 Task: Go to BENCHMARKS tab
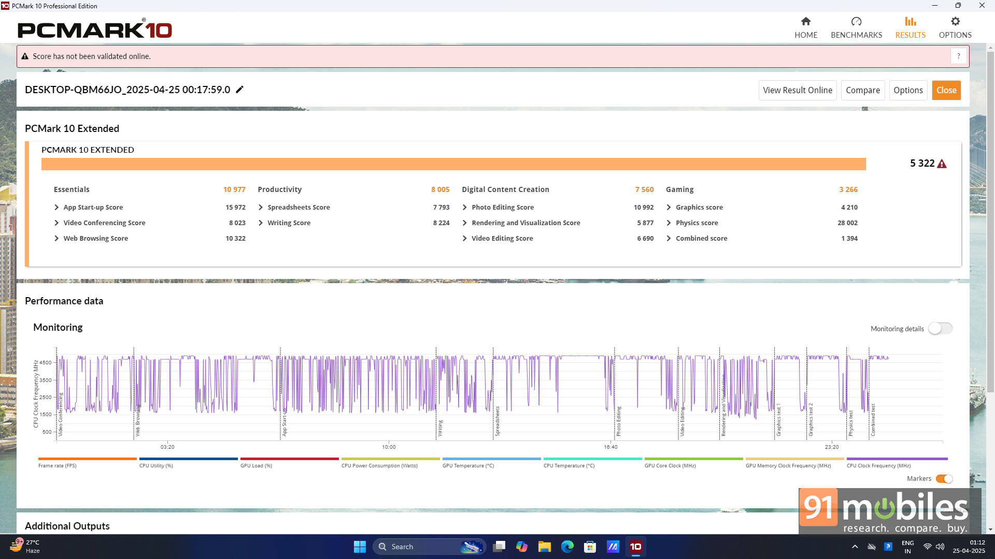[856, 27]
